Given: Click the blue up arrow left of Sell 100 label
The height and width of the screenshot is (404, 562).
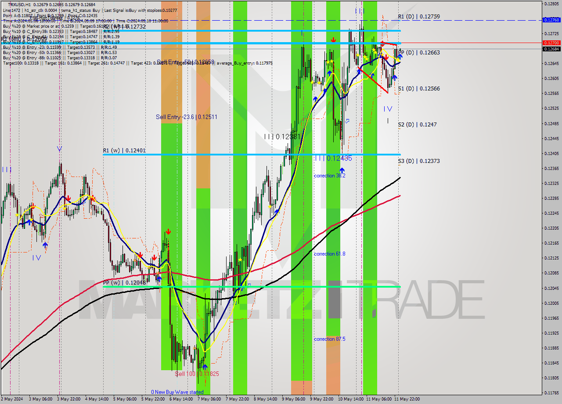Looking at the screenshot, I should tap(205, 367).
